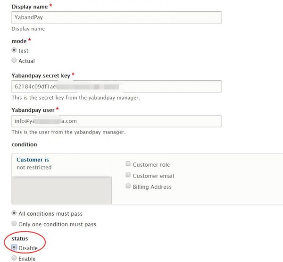Click the Yabandpay user label
The height and width of the screenshot is (262, 283).
[x=33, y=110]
